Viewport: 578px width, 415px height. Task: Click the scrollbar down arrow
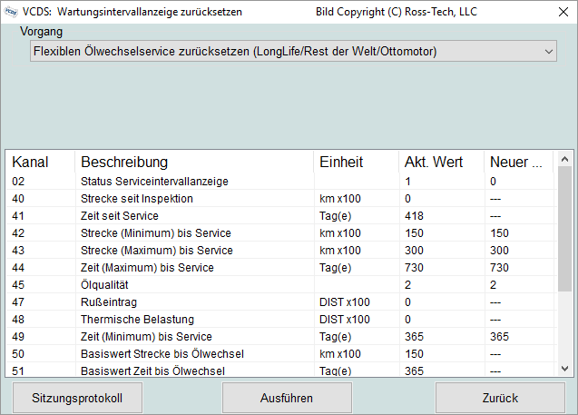click(x=564, y=368)
